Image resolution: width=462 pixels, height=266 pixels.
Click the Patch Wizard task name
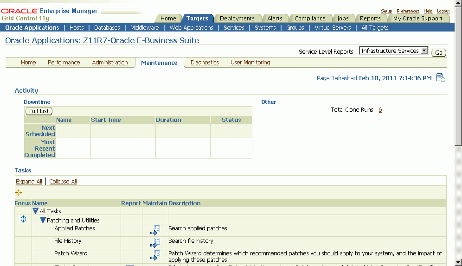(x=71, y=253)
